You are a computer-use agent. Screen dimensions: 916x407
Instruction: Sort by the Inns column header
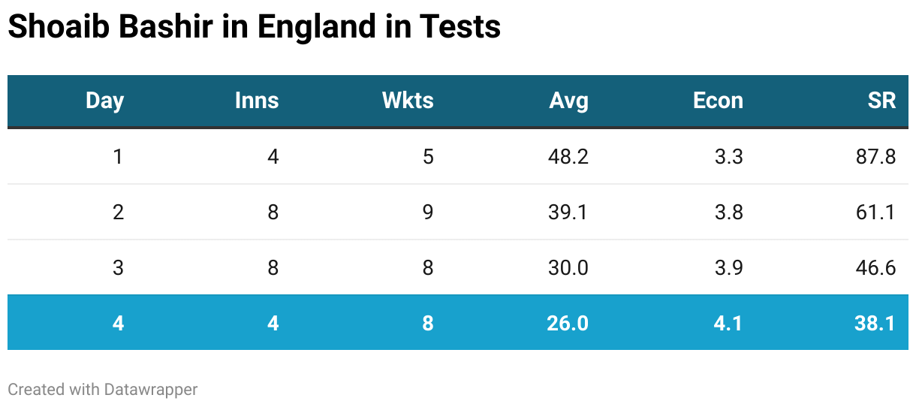click(x=257, y=101)
